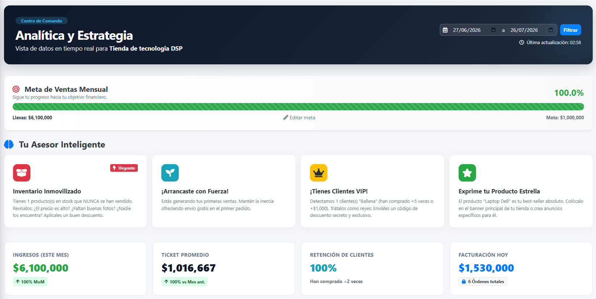Open the date picker for 26/07/2026
The width and height of the screenshot is (596, 299).
(551, 30)
